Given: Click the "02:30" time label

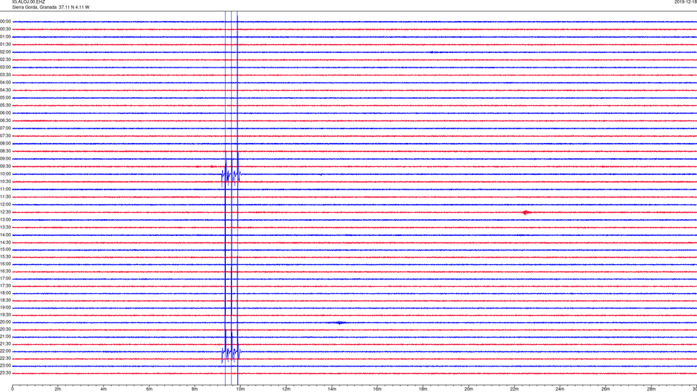Looking at the screenshot, I should pos(5,60).
